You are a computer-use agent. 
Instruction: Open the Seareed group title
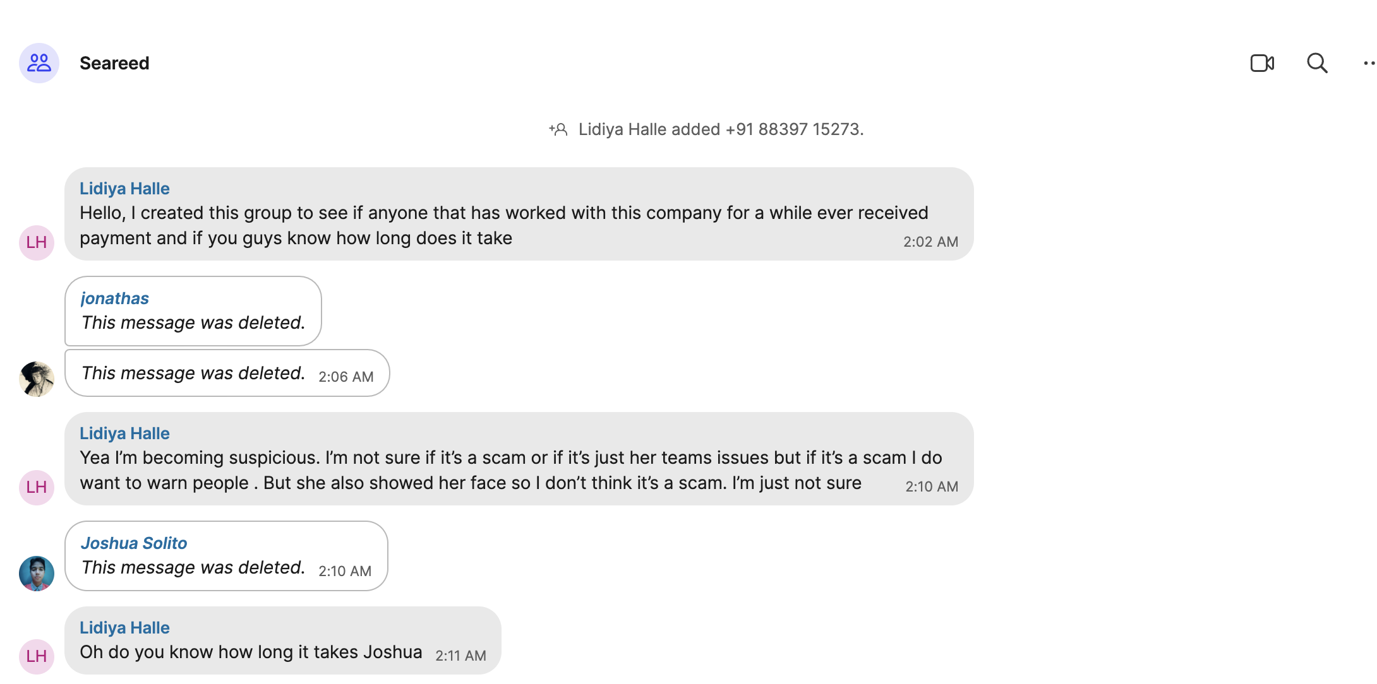[x=114, y=63]
